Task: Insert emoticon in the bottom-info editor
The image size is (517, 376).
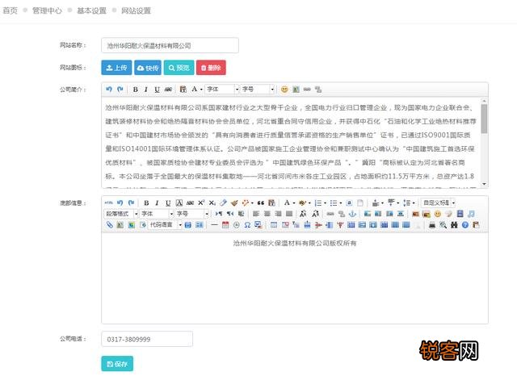Action: 438,214
